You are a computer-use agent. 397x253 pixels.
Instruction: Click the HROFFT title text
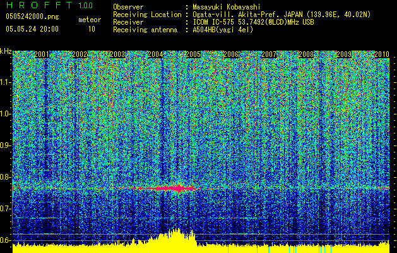pyautogui.click(x=37, y=6)
